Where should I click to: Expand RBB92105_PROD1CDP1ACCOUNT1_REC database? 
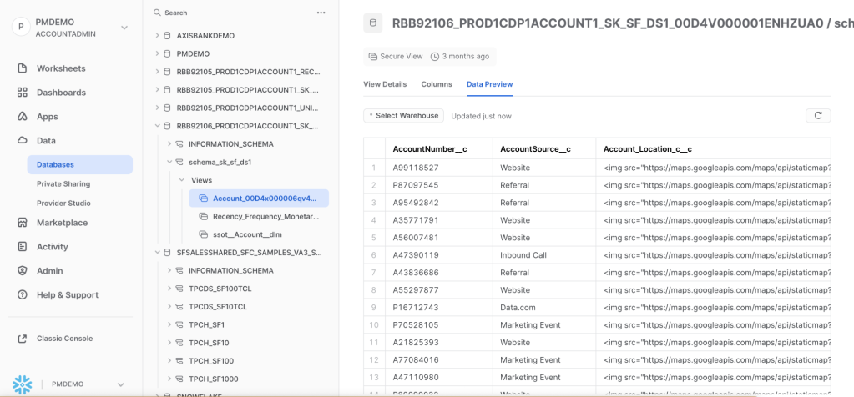click(158, 71)
